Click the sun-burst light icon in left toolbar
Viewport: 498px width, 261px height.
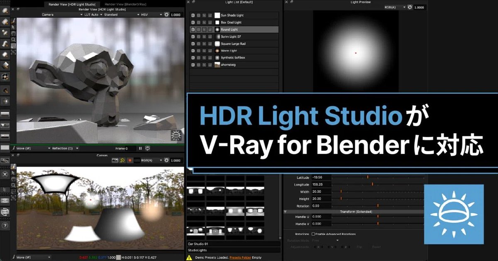[x=5, y=101]
